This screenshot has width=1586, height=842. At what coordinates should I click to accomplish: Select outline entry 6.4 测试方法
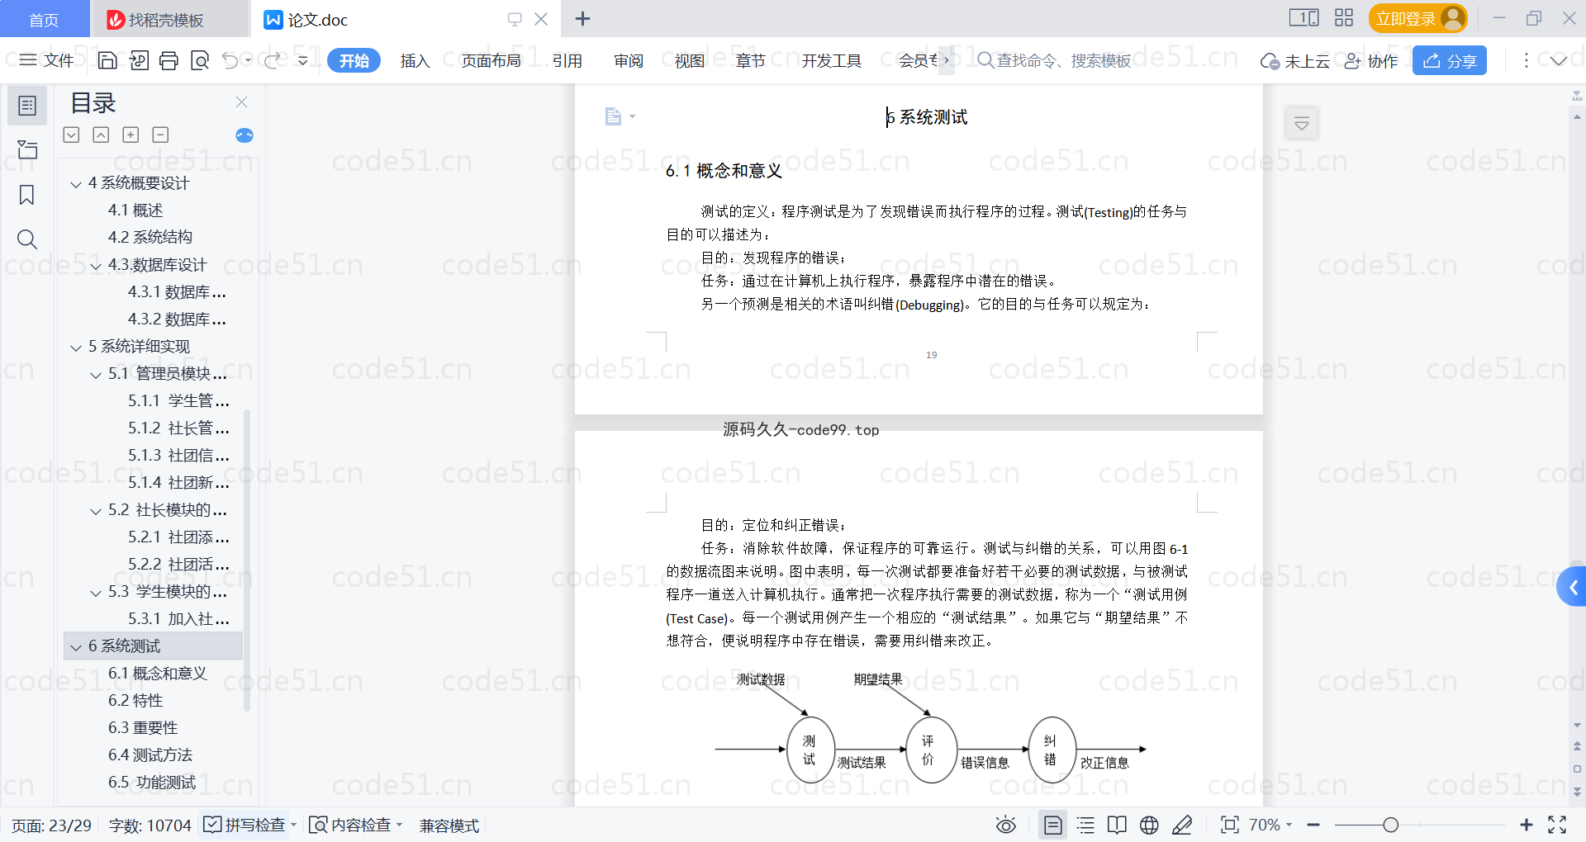tap(150, 755)
